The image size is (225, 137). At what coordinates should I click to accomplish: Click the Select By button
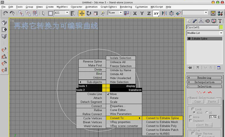[x=204, y=125]
